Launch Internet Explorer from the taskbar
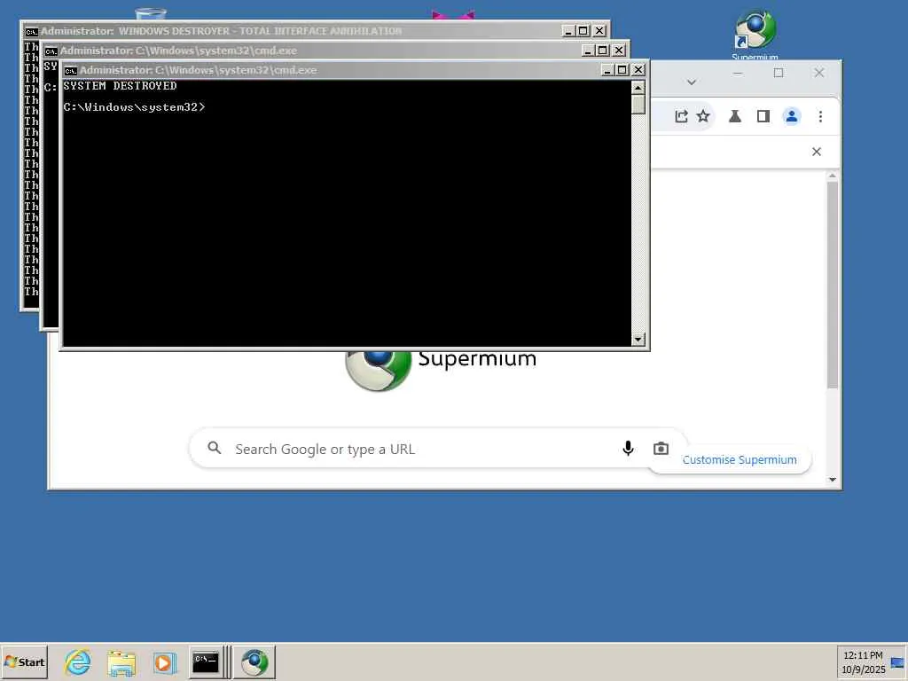The height and width of the screenshot is (681, 908). (78, 661)
